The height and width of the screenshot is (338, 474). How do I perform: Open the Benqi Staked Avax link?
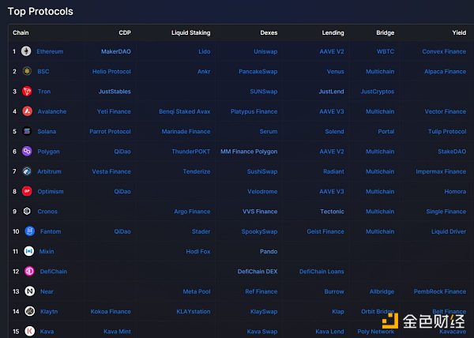(x=184, y=111)
